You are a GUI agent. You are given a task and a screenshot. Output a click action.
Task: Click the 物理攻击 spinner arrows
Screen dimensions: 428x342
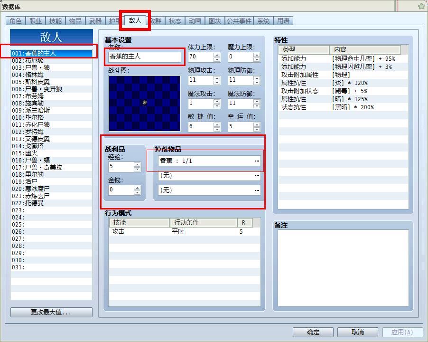pyautogui.click(x=217, y=80)
